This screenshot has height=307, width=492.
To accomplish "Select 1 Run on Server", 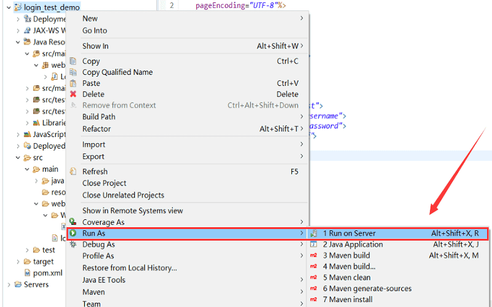I will click(x=398, y=233).
